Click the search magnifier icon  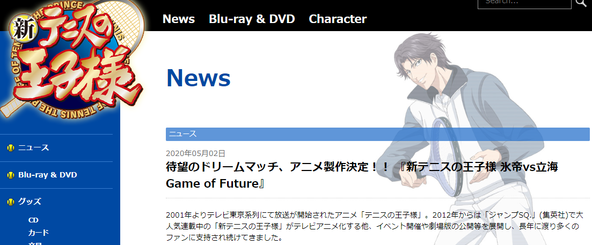(581, 3)
